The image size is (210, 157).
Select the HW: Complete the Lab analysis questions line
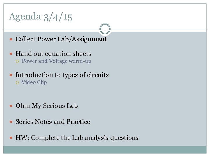pos(77,138)
